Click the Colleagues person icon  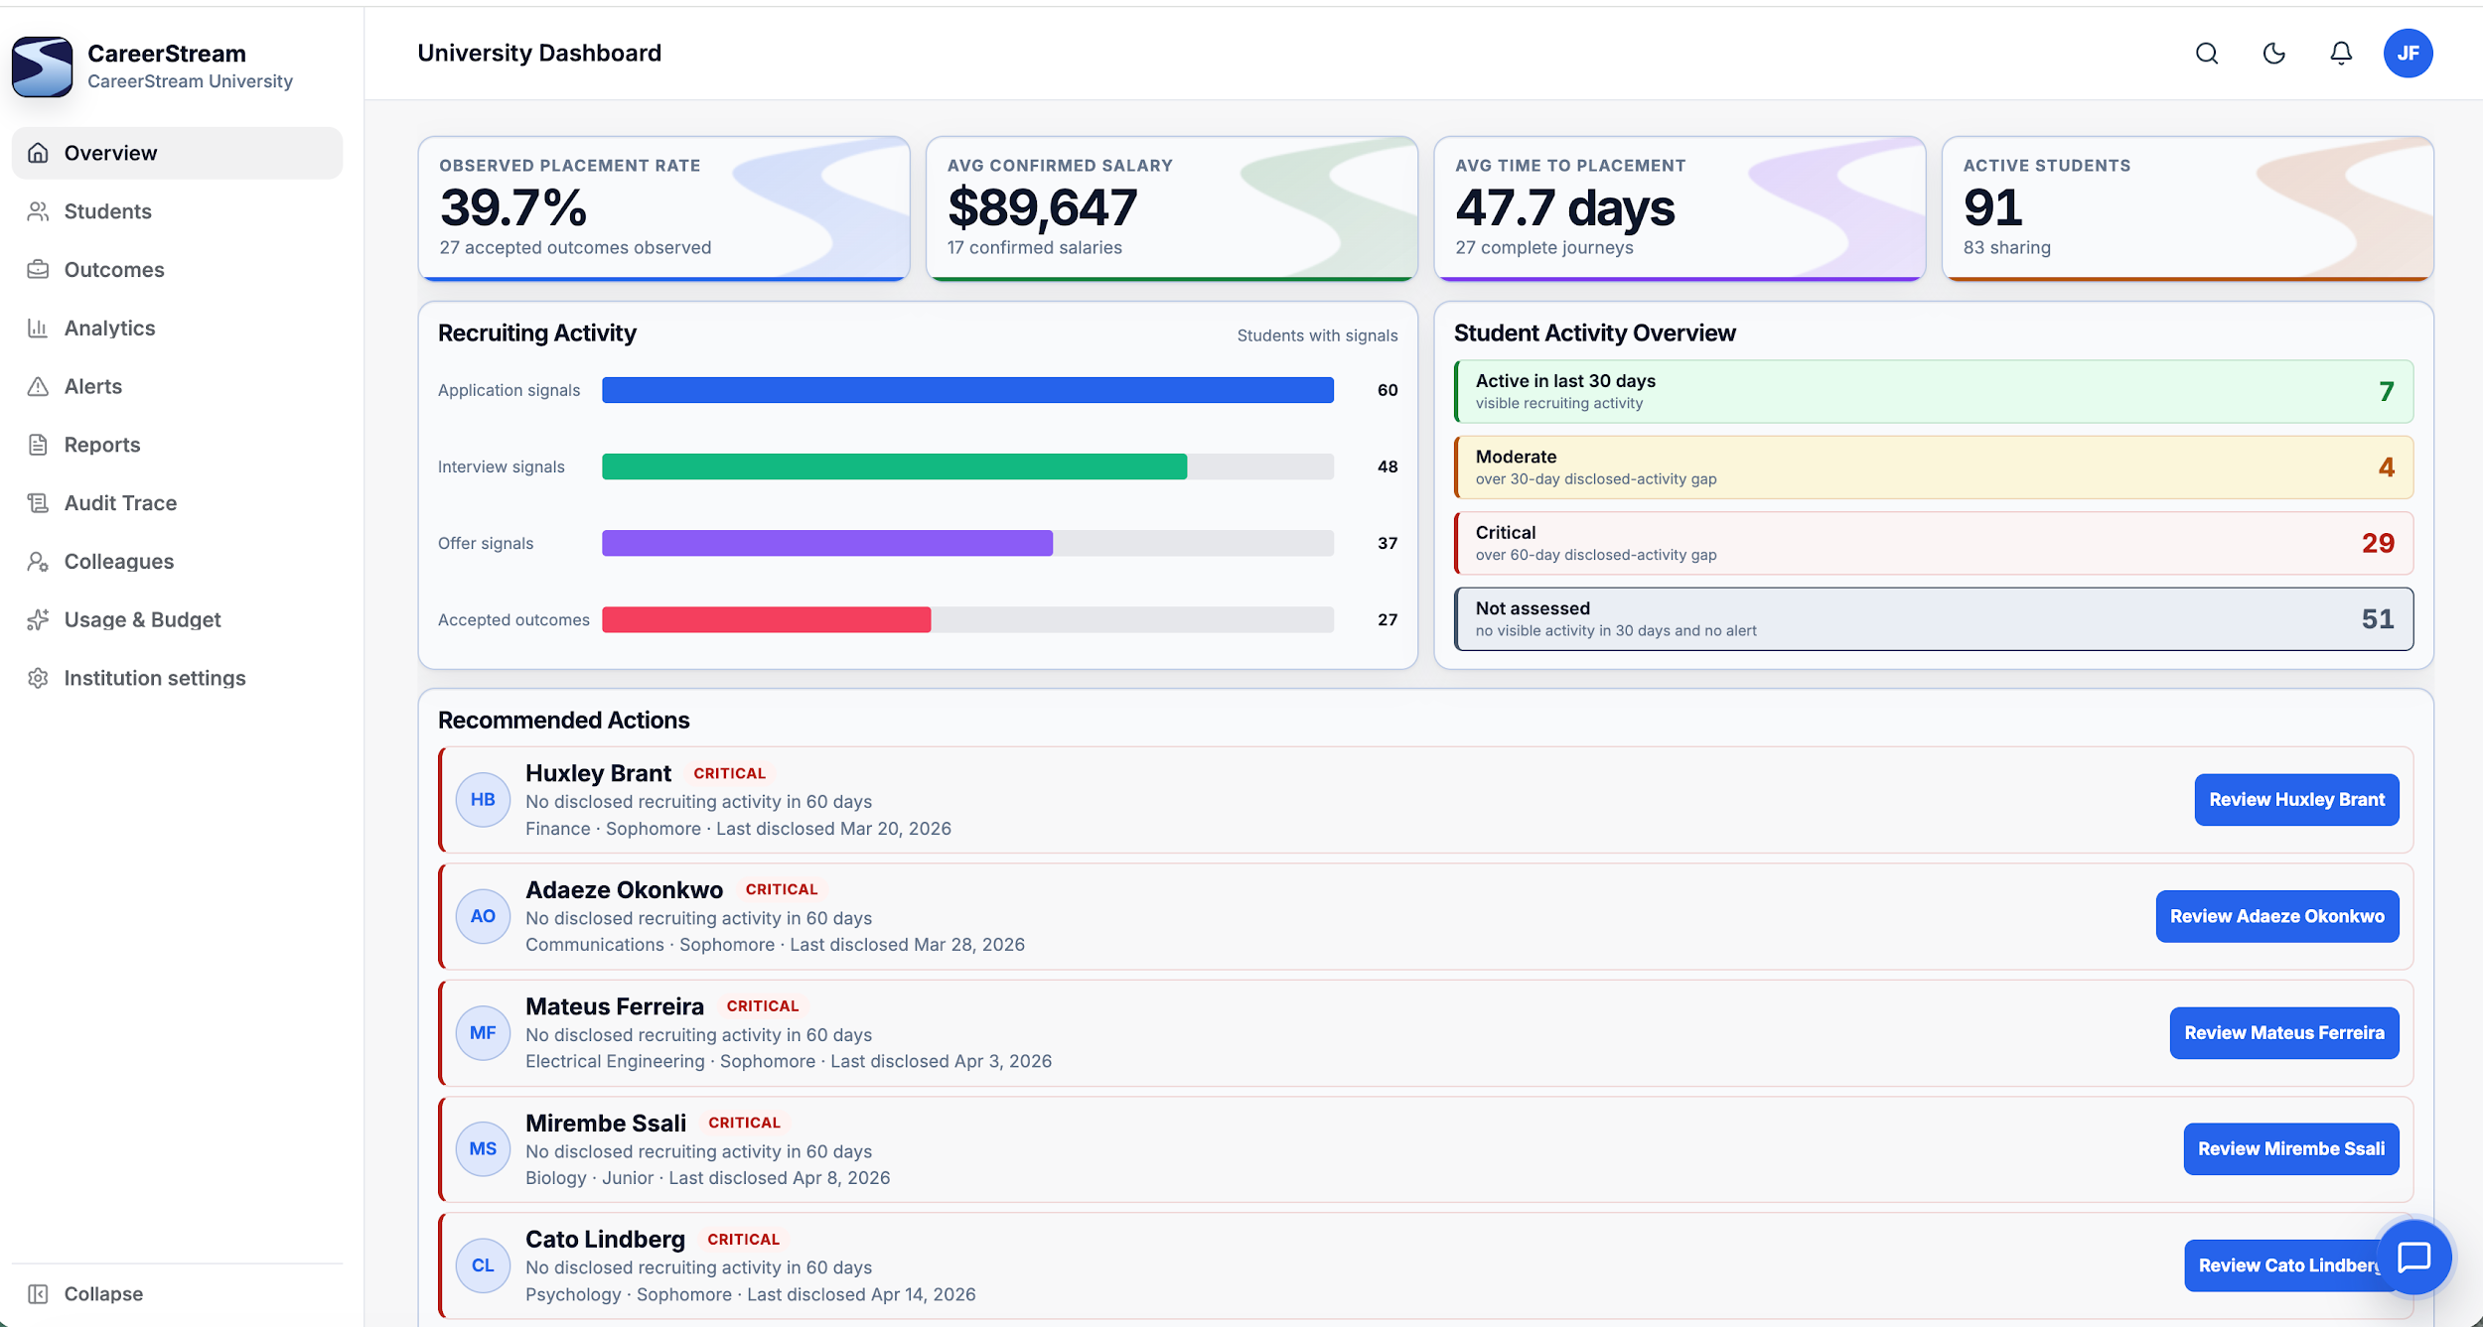(38, 562)
